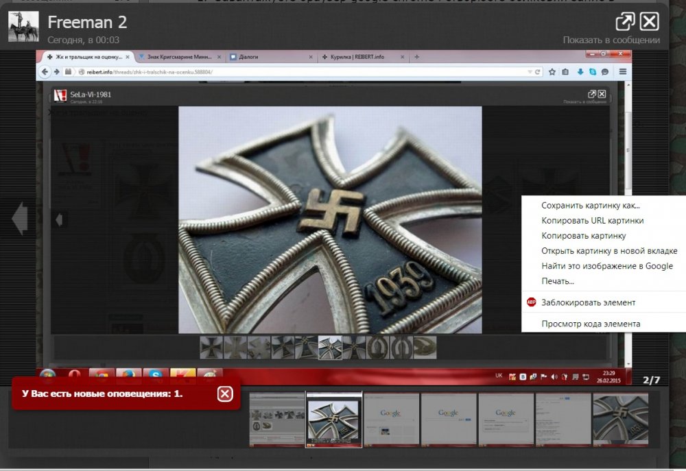Open first Google search screenshot thumbnail
This screenshot has width=686, height=471.
tap(391, 419)
